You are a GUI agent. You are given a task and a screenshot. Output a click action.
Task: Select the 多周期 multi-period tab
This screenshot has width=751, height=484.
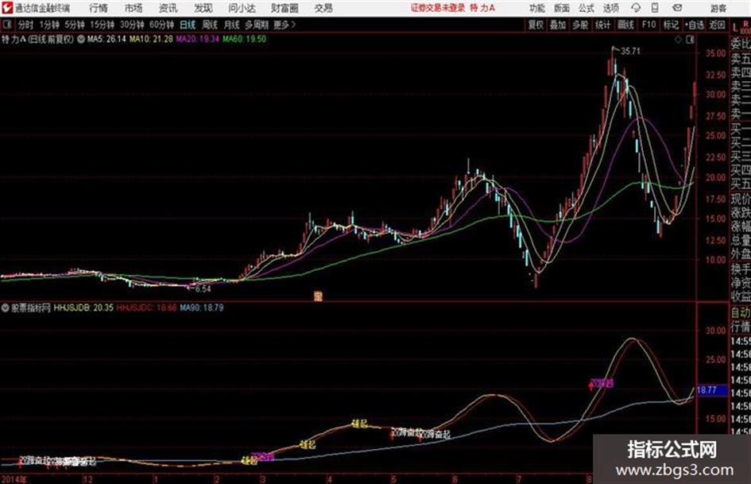coord(257,25)
